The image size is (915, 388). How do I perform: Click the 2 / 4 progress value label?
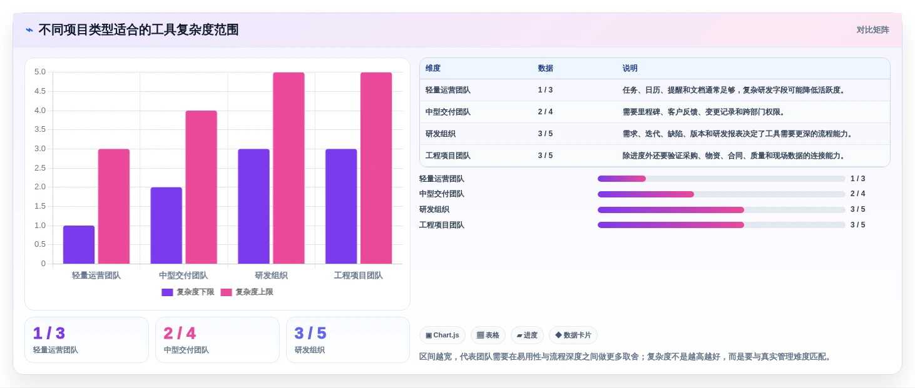pyautogui.click(x=858, y=194)
